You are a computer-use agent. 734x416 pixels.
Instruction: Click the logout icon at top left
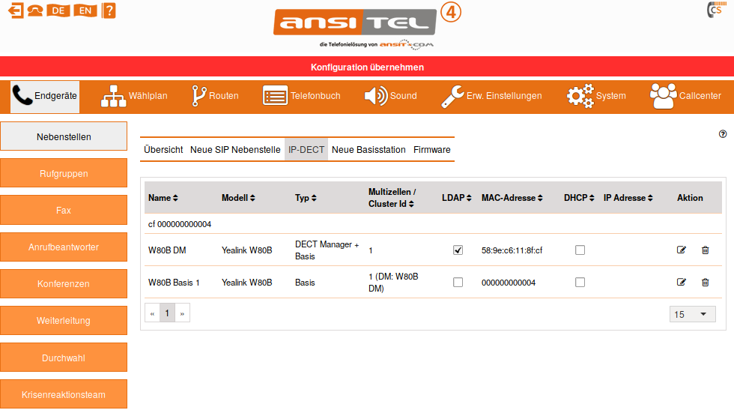16,10
